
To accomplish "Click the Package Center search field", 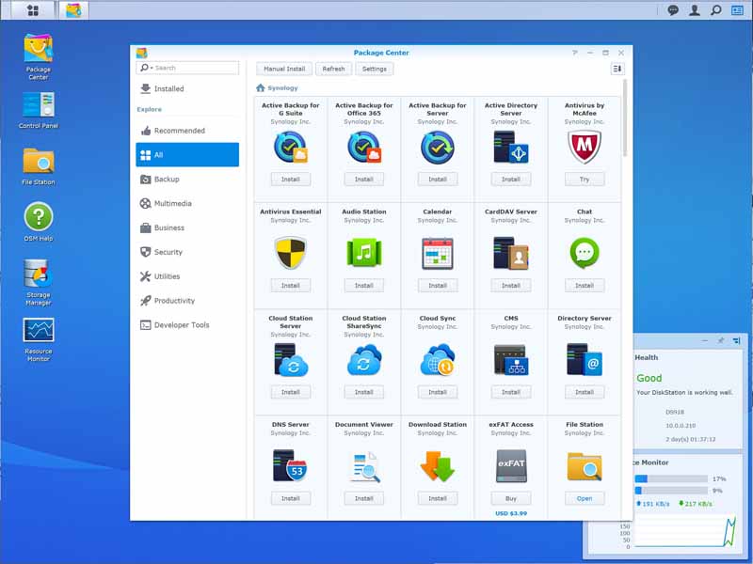I will (187, 68).
